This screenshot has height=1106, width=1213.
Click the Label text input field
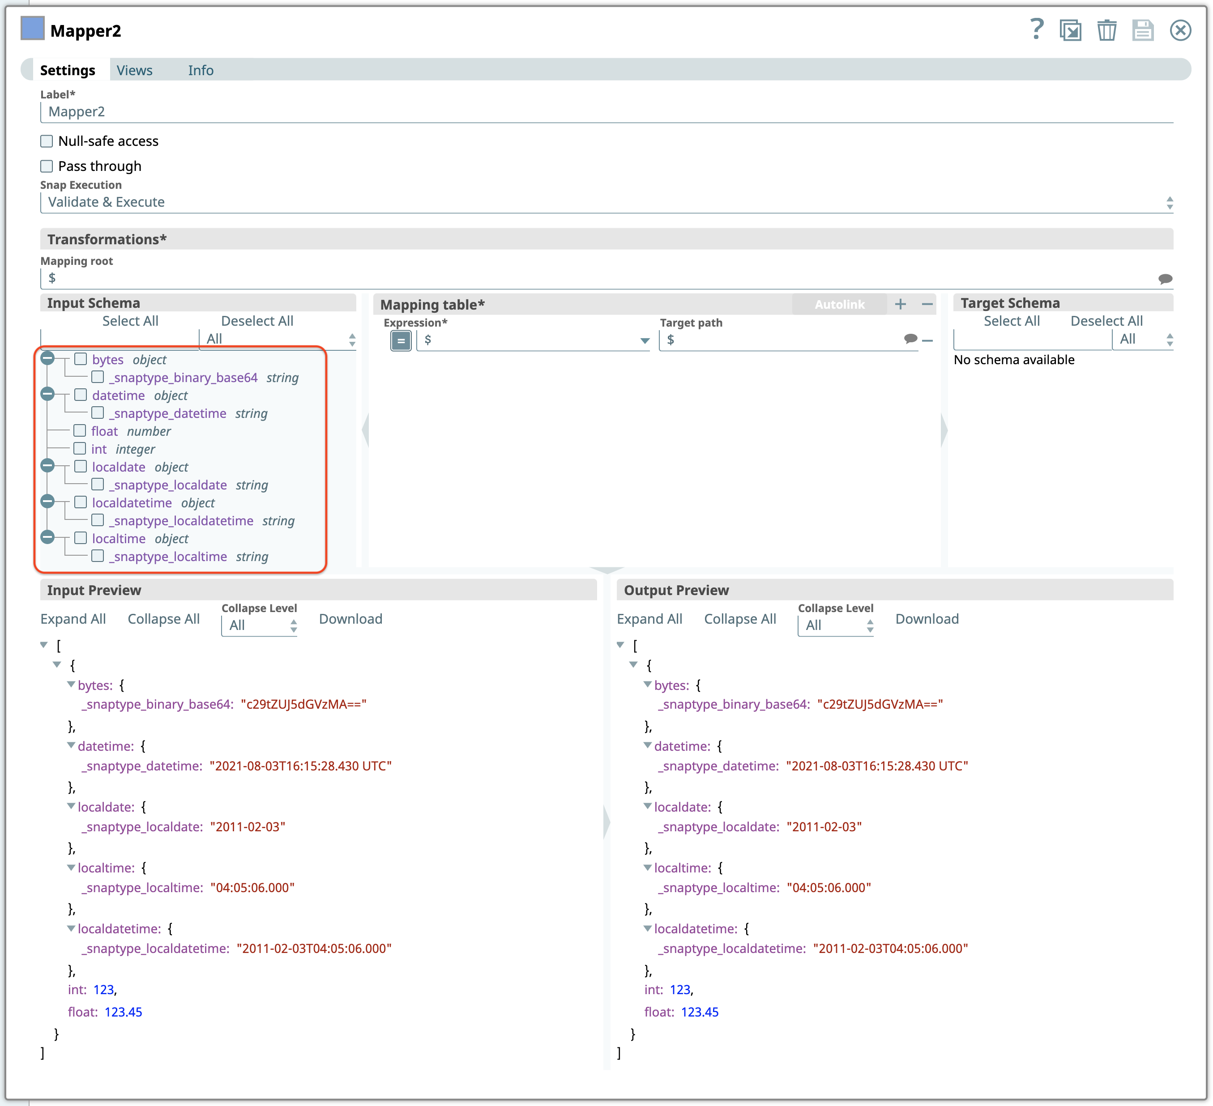tap(606, 112)
